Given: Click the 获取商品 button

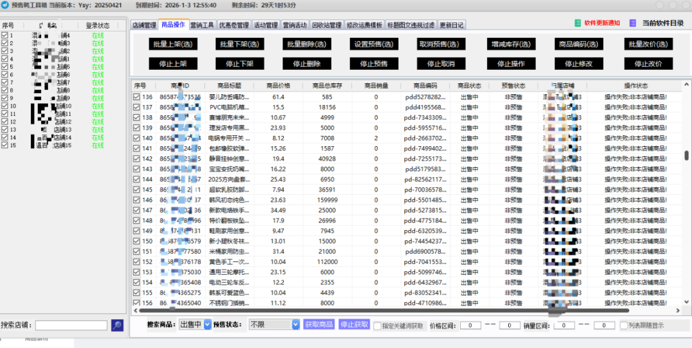Looking at the screenshot, I should click(319, 324).
